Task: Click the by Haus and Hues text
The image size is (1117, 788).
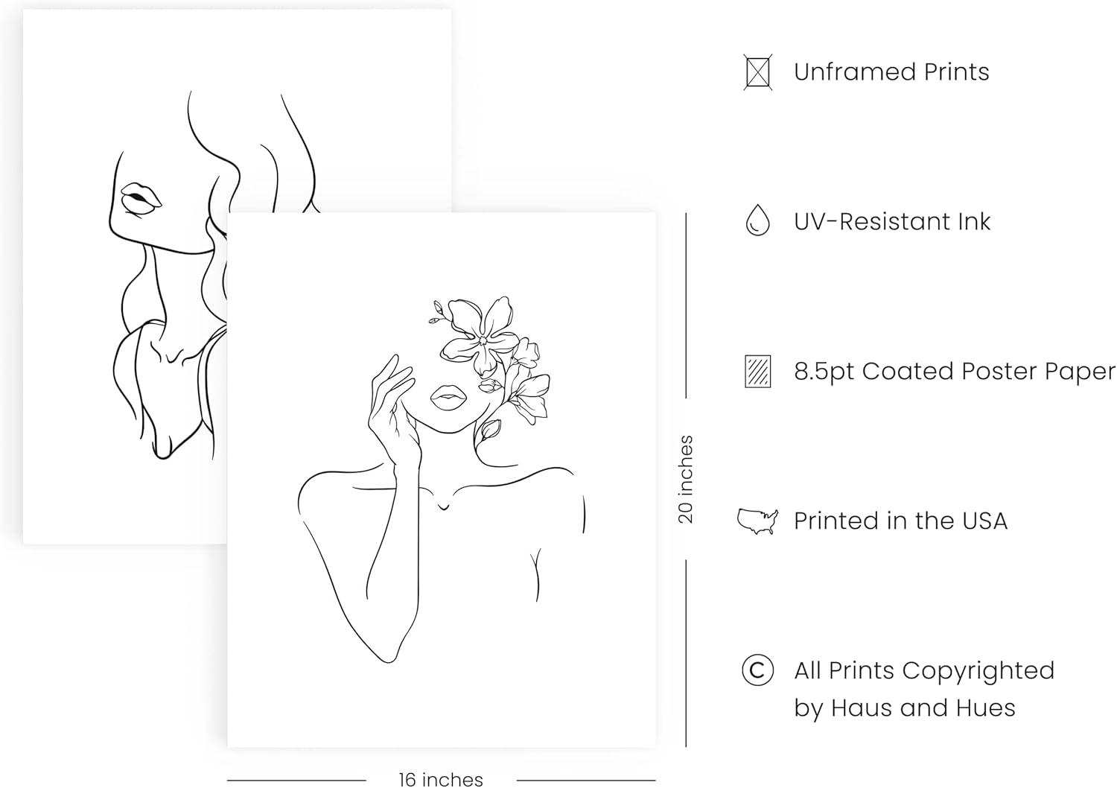Action: [x=905, y=708]
